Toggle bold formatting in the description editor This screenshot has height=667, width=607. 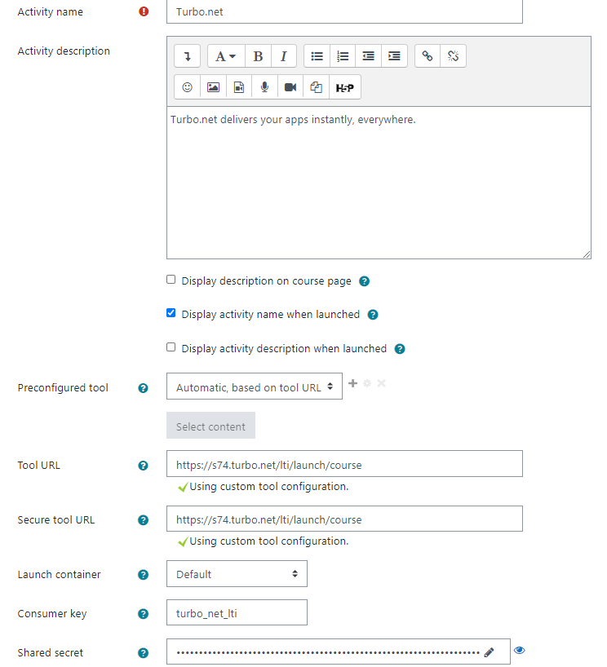pos(258,55)
